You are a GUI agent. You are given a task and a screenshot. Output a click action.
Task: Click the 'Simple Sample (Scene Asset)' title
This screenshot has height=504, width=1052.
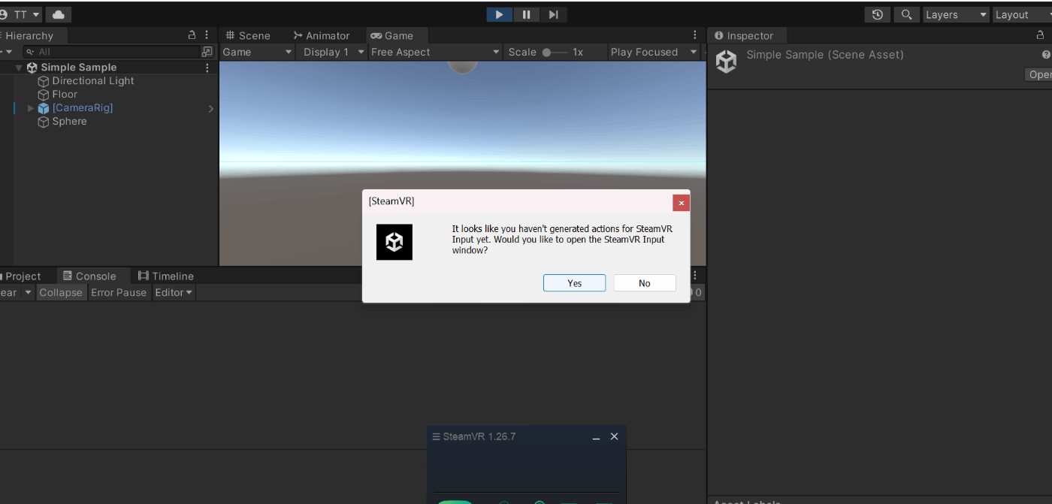pyautogui.click(x=825, y=55)
